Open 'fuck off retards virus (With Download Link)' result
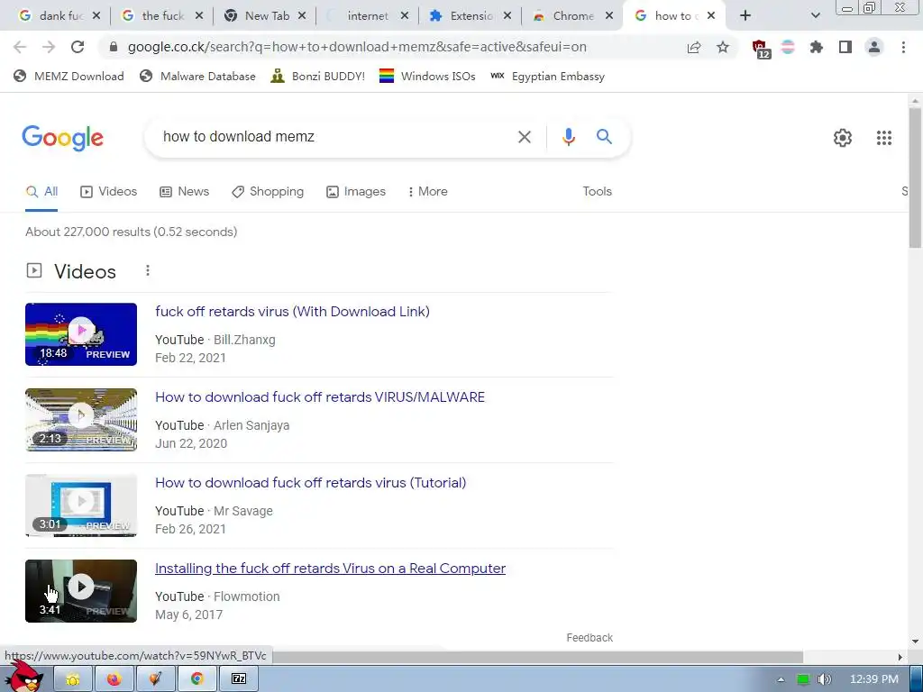923x692 pixels. [293, 312]
